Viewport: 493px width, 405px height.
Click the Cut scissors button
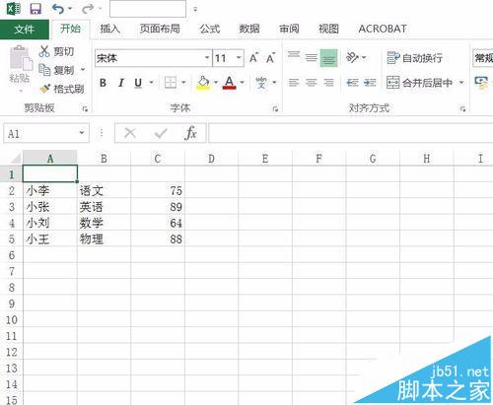click(x=56, y=51)
